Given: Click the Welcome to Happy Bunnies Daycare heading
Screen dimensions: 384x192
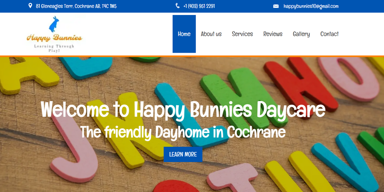Looking at the screenshot, I should [x=183, y=110].
